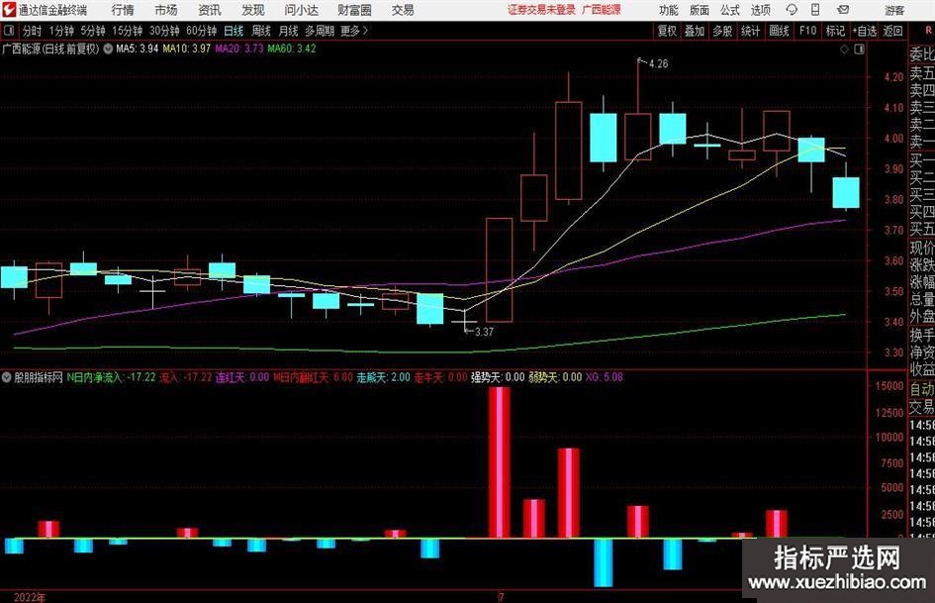Click the 游客 user label
This screenshot has width=935, height=603.
point(894,10)
